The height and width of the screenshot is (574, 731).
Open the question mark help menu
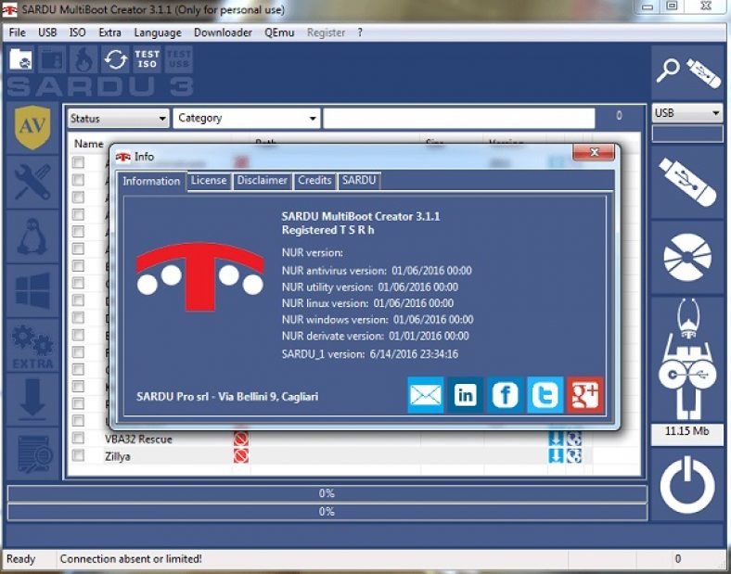pyautogui.click(x=360, y=32)
